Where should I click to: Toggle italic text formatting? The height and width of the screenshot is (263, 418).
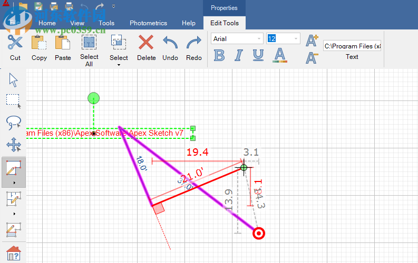pyautogui.click(x=238, y=55)
